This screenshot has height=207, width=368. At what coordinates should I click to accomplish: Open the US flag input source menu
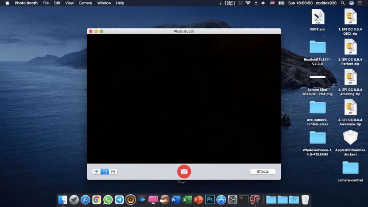click(272, 3)
